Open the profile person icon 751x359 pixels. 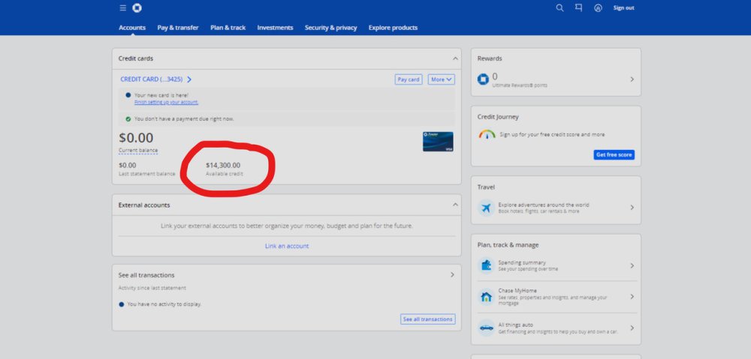pos(598,8)
